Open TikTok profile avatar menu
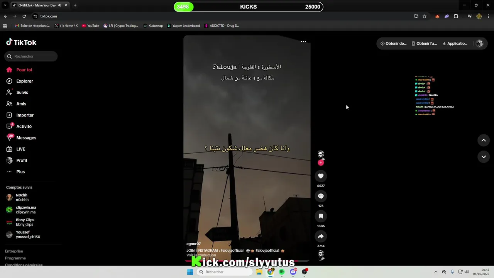The image size is (494, 278). click(x=479, y=44)
